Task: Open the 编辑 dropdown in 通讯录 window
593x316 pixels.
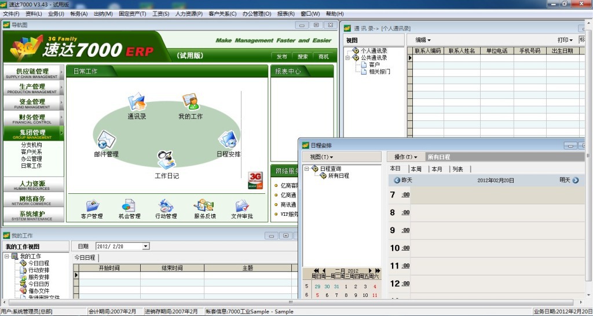Action: point(423,40)
